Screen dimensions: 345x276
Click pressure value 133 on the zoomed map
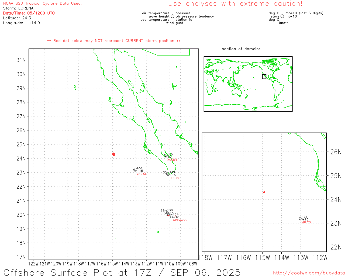(305, 217)
